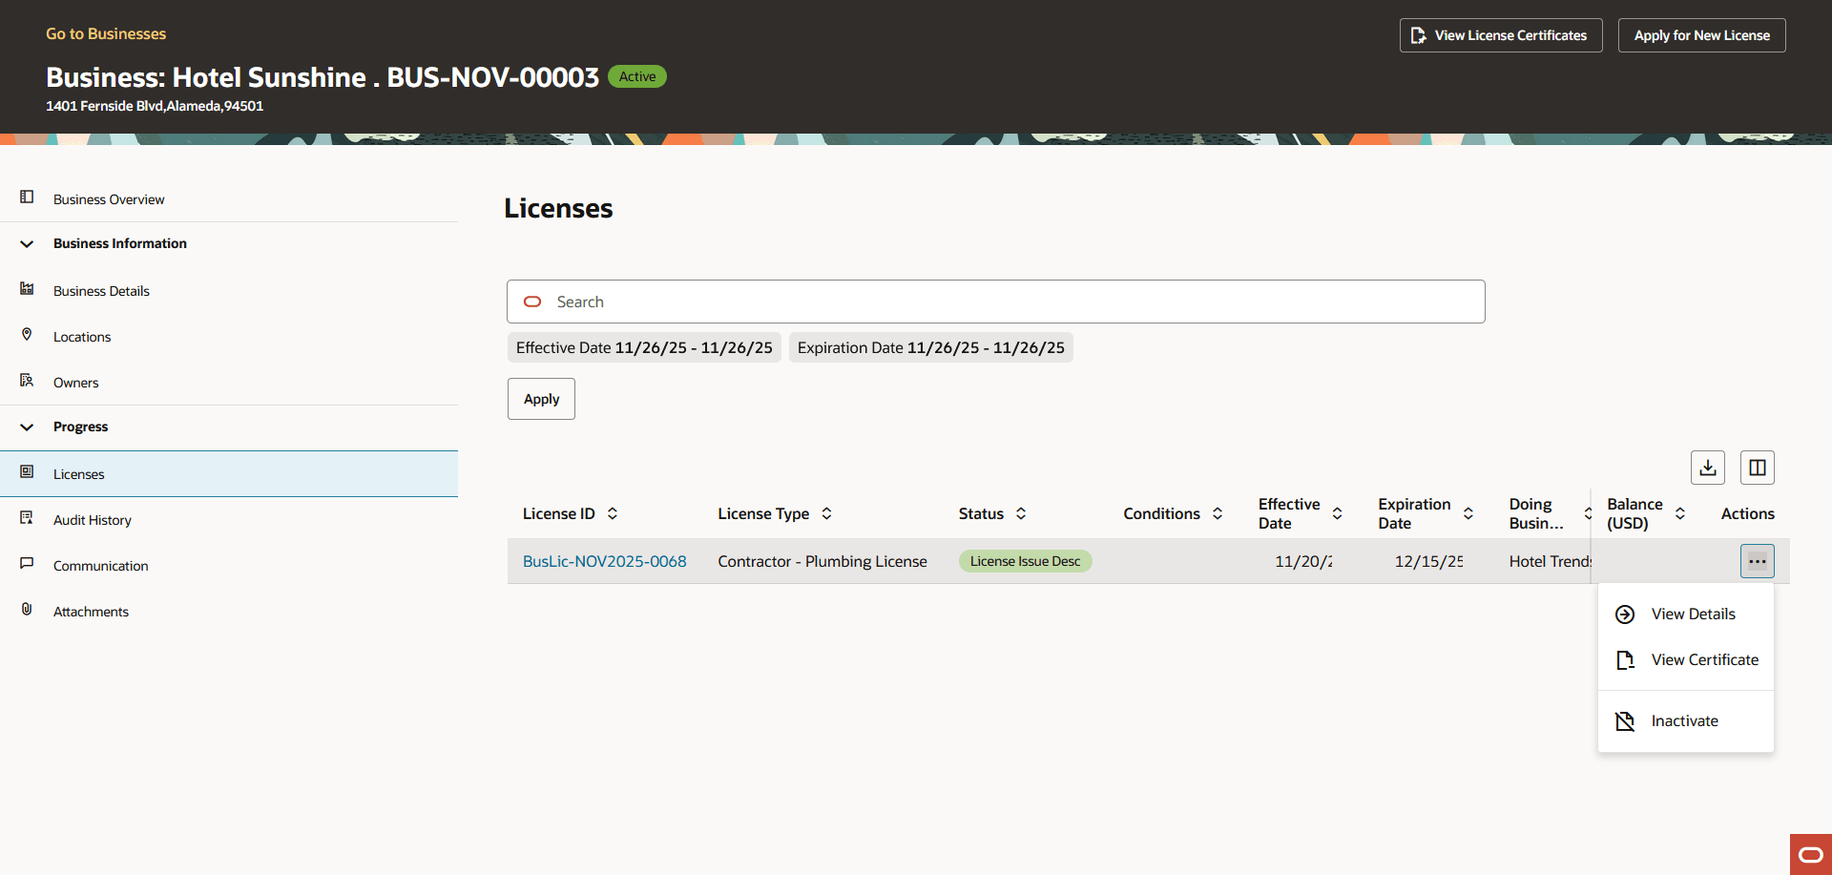Click the Licenses sidebar icon

pyautogui.click(x=26, y=473)
